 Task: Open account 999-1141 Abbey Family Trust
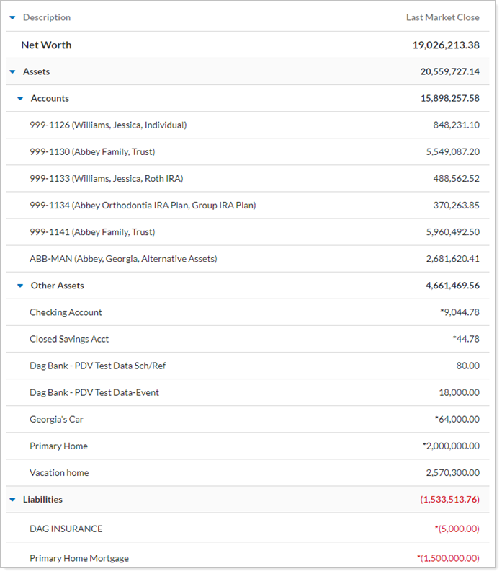pos(92,232)
